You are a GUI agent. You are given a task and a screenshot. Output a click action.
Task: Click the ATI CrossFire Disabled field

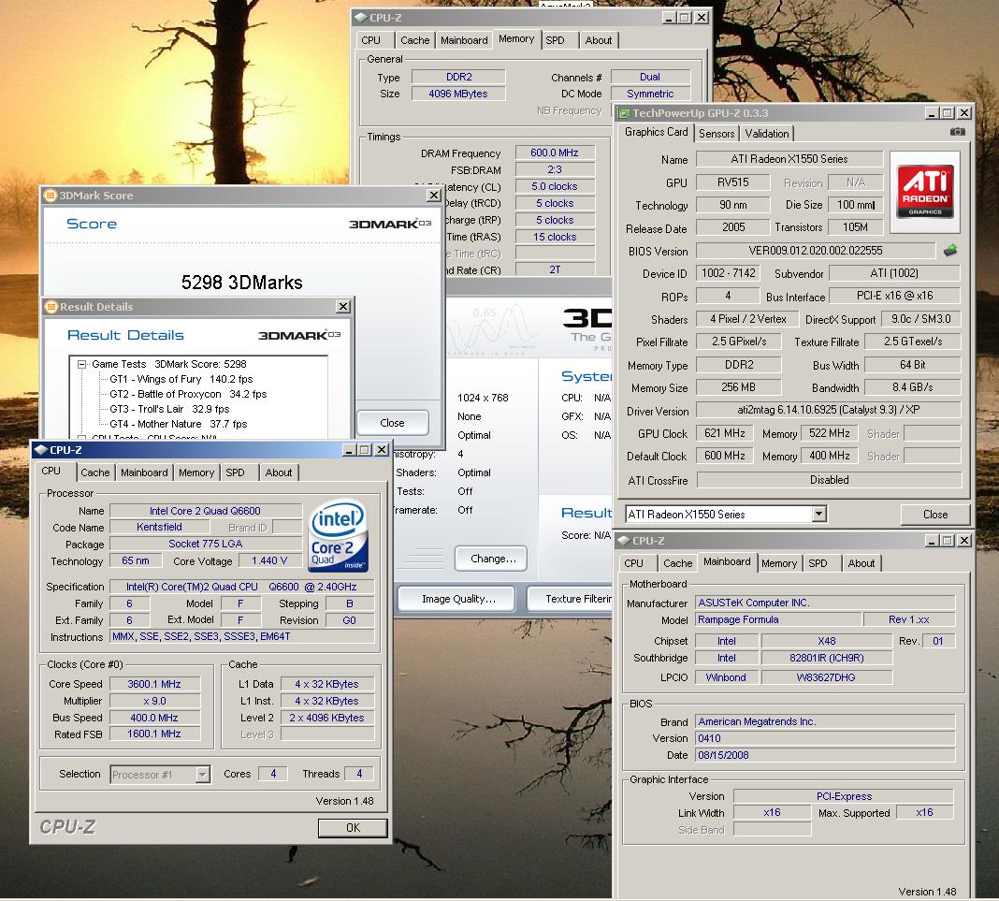pos(829,480)
